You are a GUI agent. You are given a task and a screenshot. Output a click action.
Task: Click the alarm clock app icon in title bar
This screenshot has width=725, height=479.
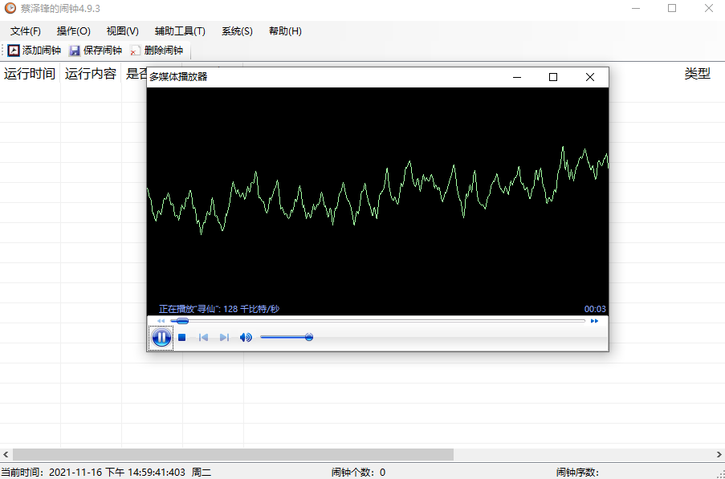point(10,8)
